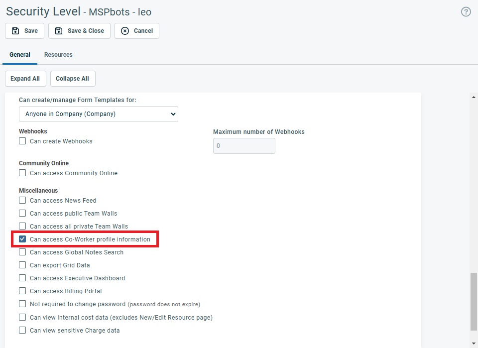Switch to the Resources tab

point(58,55)
